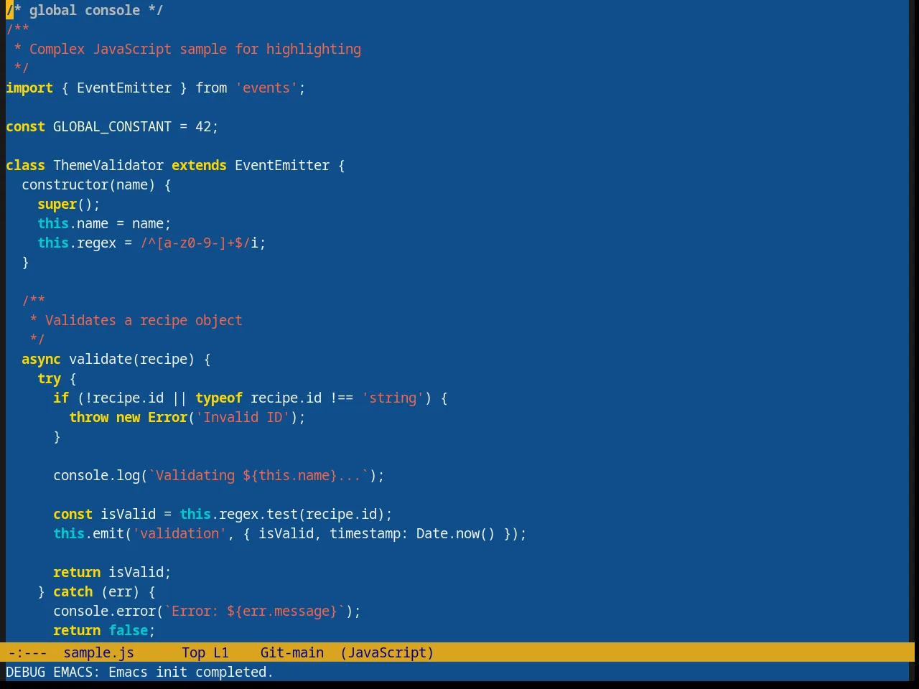Click on 'EventEmitter' in the import line
Image resolution: width=919 pixels, height=689 pixels.
(x=124, y=88)
